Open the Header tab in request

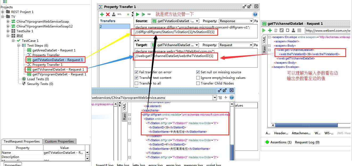(281, 133)
